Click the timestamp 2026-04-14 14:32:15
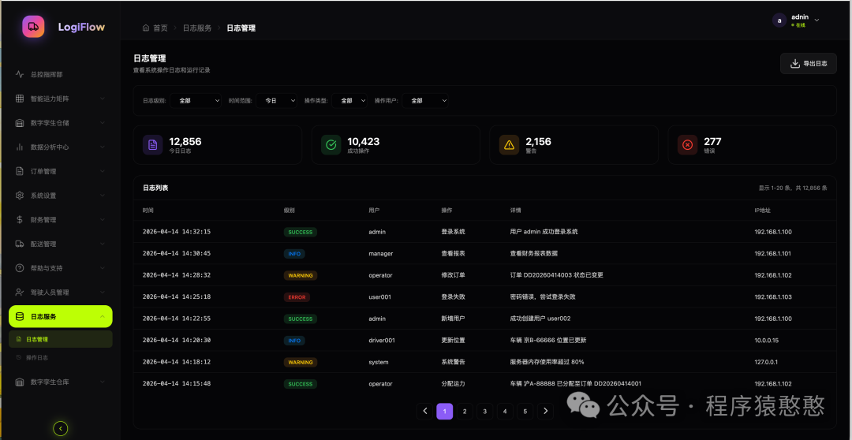The image size is (852, 440). 177,232
